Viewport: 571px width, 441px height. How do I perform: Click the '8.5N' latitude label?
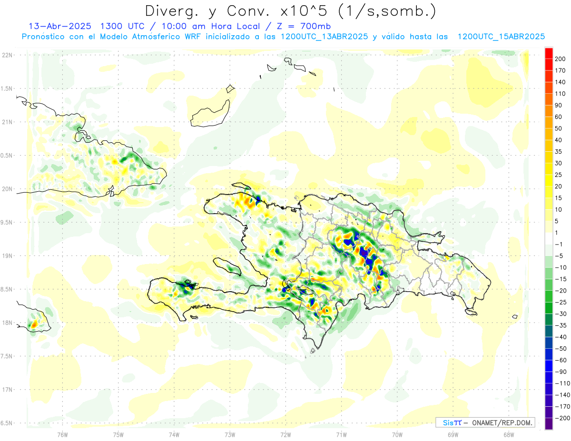pos(6,289)
